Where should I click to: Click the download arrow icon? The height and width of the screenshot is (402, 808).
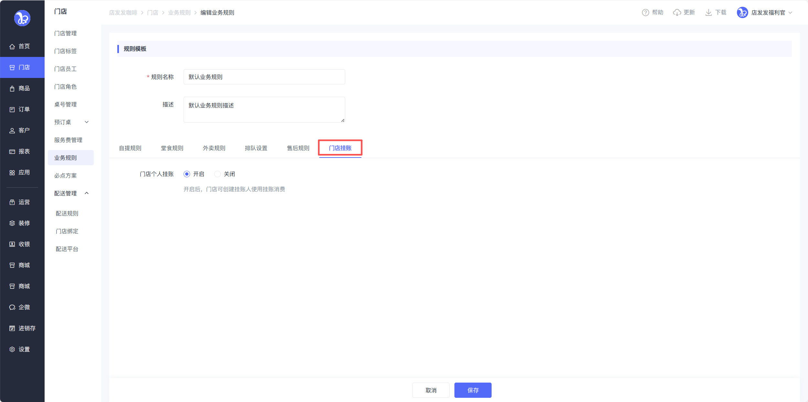[x=708, y=13]
